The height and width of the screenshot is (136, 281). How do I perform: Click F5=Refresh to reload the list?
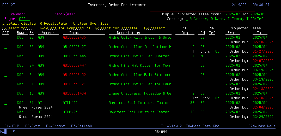click(82, 126)
